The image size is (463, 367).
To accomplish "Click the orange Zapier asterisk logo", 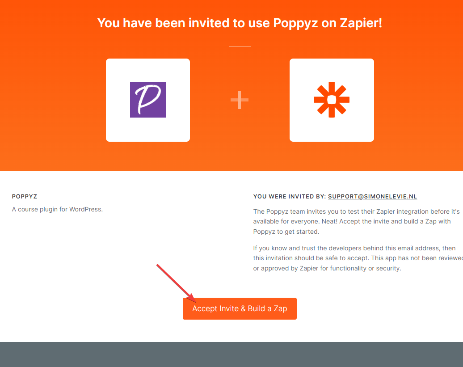I will 332,100.
